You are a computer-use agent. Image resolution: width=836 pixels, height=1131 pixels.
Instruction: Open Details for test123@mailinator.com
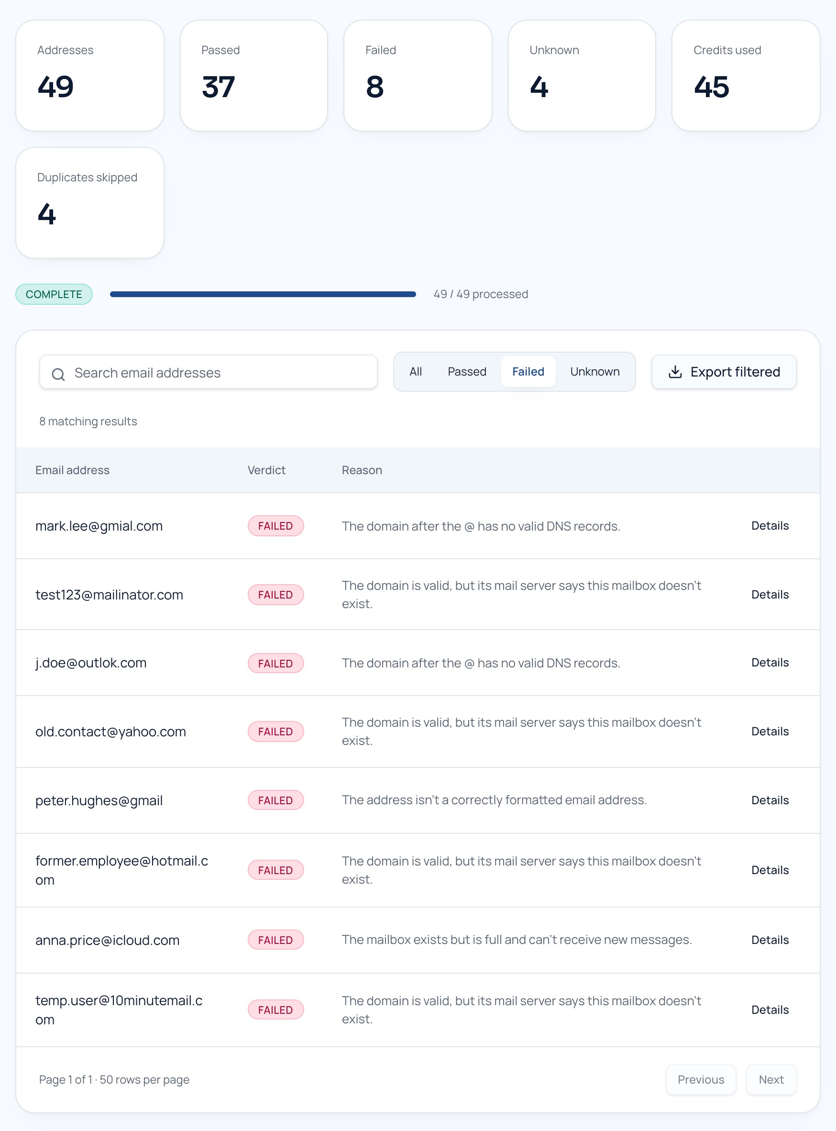[770, 595]
